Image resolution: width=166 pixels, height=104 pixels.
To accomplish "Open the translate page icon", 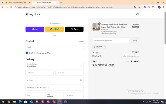I will pyautogui.click(x=135, y=7).
